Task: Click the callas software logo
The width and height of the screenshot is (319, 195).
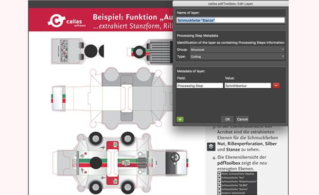Action: coord(67,21)
